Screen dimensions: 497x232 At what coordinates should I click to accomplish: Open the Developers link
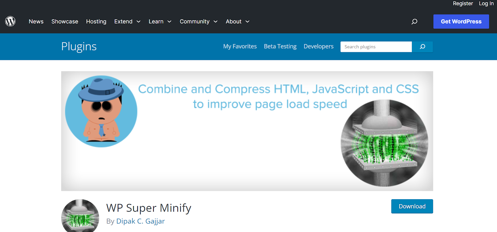318,46
